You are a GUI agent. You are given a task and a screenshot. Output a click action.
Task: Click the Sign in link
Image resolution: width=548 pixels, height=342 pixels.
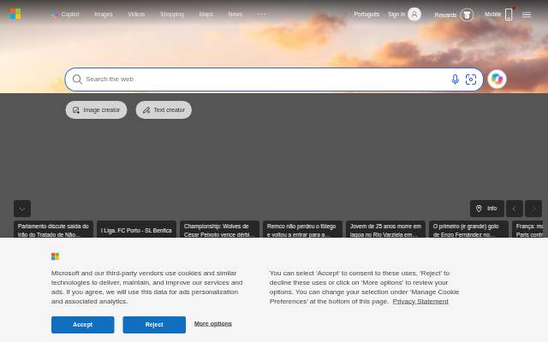[396, 15]
